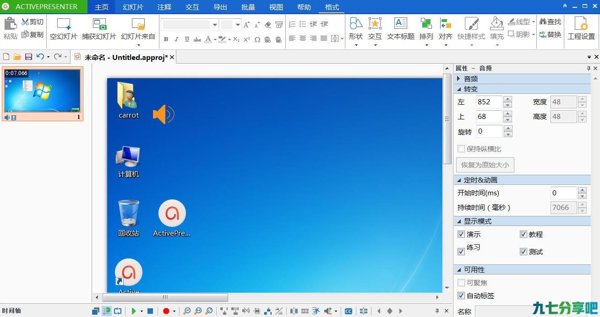Click the Find (查找) binoculars button
Viewport: 600px width, 317px height.
tap(550, 21)
